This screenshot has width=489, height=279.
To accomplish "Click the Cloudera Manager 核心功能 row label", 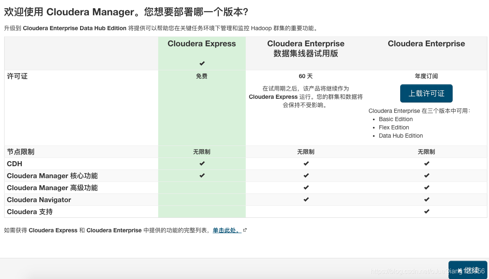I will tap(52, 176).
